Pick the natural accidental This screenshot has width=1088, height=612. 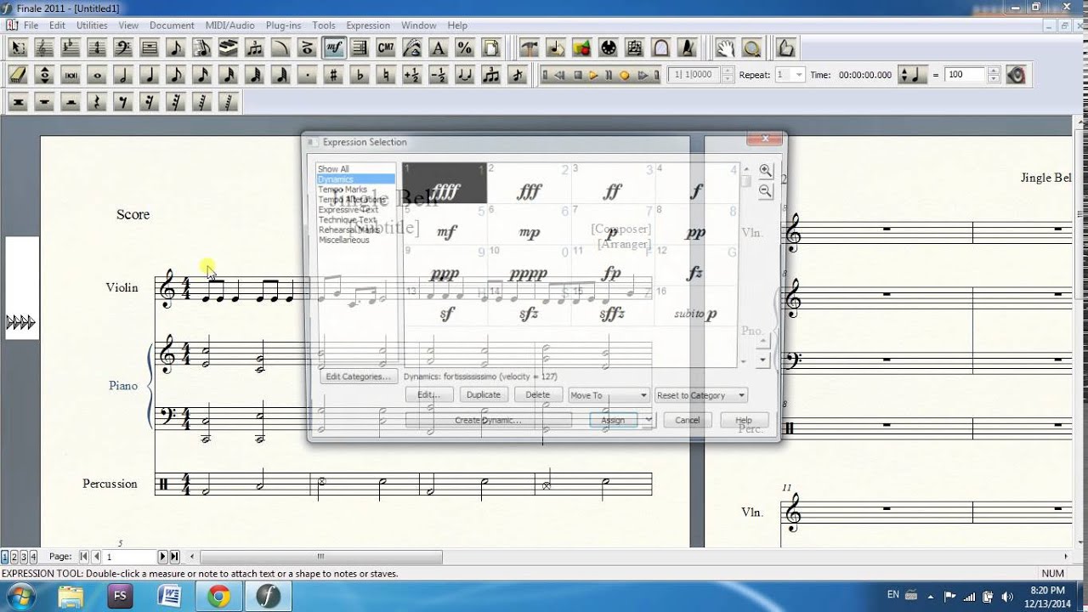(x=387, y=75)
